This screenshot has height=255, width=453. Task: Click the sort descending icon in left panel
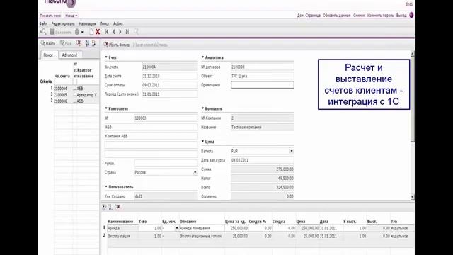93,43
